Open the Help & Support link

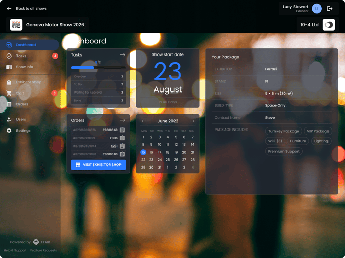click(15, 250)
